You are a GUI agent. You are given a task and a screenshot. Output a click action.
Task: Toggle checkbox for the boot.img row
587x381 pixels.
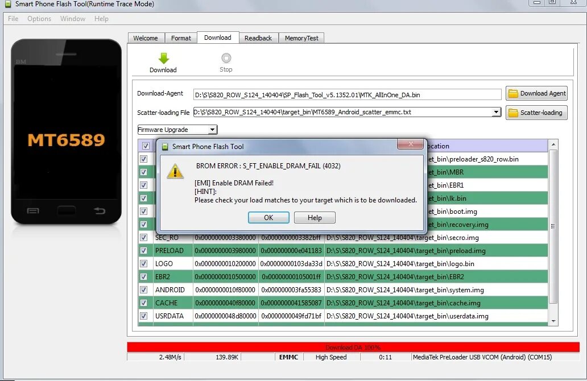(x=143, y=212)
